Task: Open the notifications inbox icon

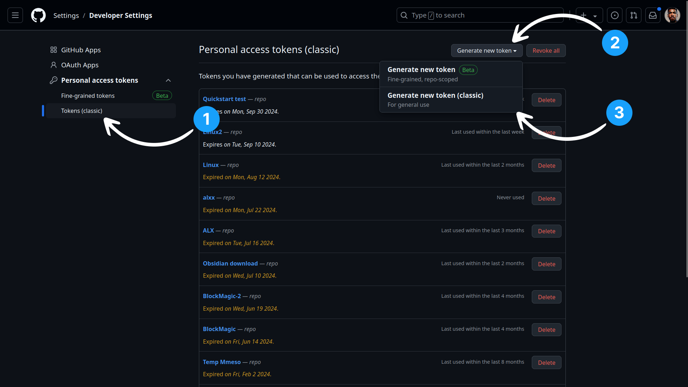Action: point(653,15)
